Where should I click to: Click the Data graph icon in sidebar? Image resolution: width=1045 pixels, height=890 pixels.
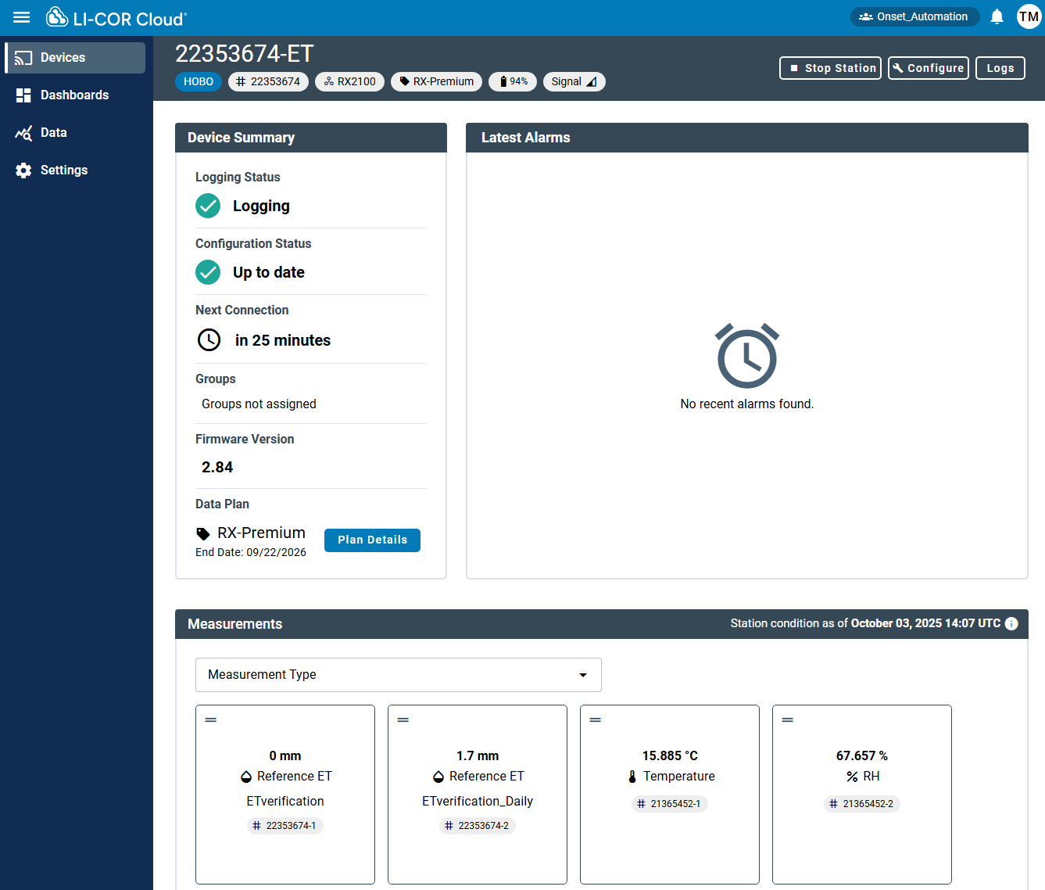coord(23,132)
